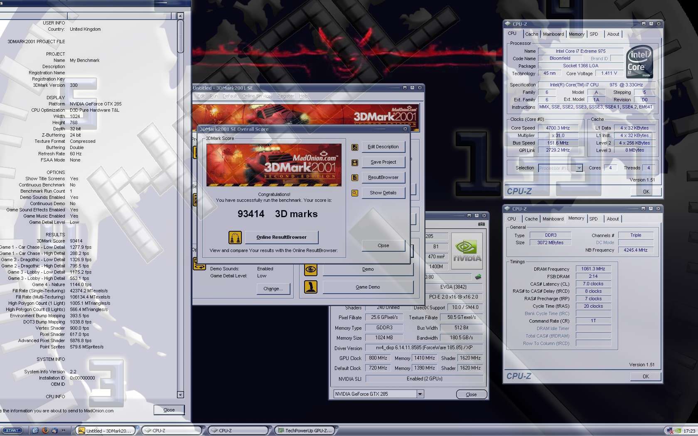The width and height of the screenshot is (698, 436).
Task: Click GPU Clock 800 MHz value
Action: tap(378, 358)
